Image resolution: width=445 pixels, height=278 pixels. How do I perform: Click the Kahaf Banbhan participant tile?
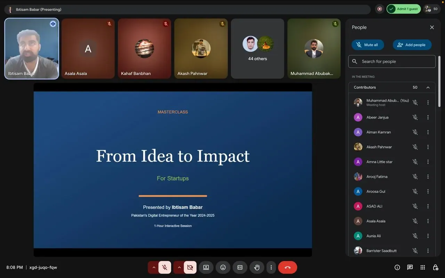pyautogui.click(x=144, y=49)
